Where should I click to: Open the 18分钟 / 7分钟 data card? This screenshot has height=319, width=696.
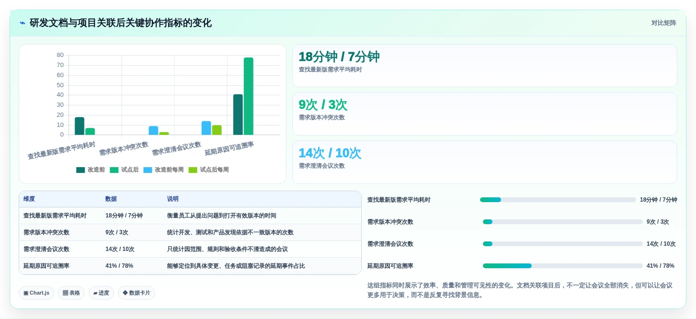pos(484,66)
